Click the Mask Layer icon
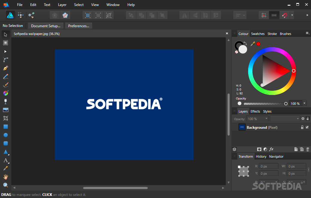Viewport: 311px width, 198px height. click(259, 149)
